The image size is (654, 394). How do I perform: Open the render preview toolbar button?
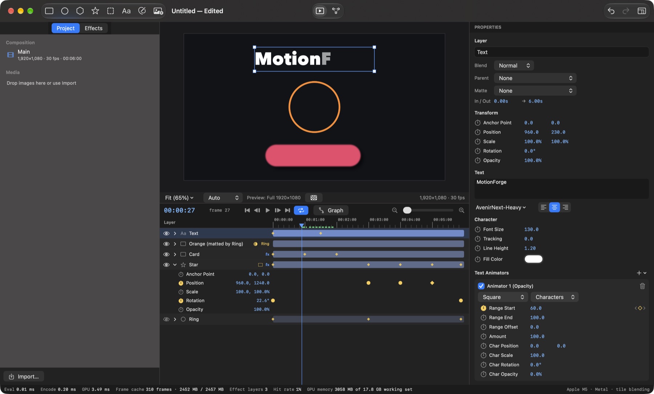coord(320,11)
